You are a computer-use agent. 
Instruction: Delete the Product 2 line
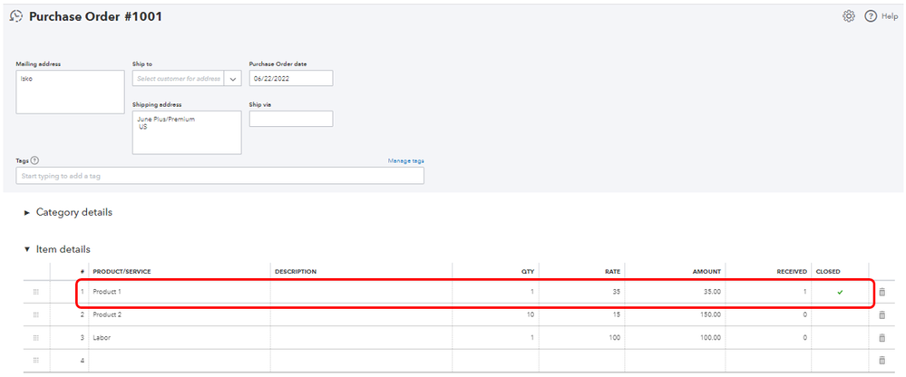[882, 314]
